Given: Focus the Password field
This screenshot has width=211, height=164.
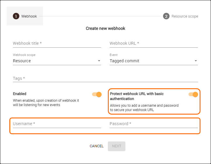Looking at the screenshot, I should coord(153,124).
